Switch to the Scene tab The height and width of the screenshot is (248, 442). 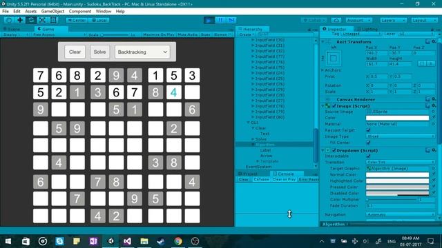[12, 29]
